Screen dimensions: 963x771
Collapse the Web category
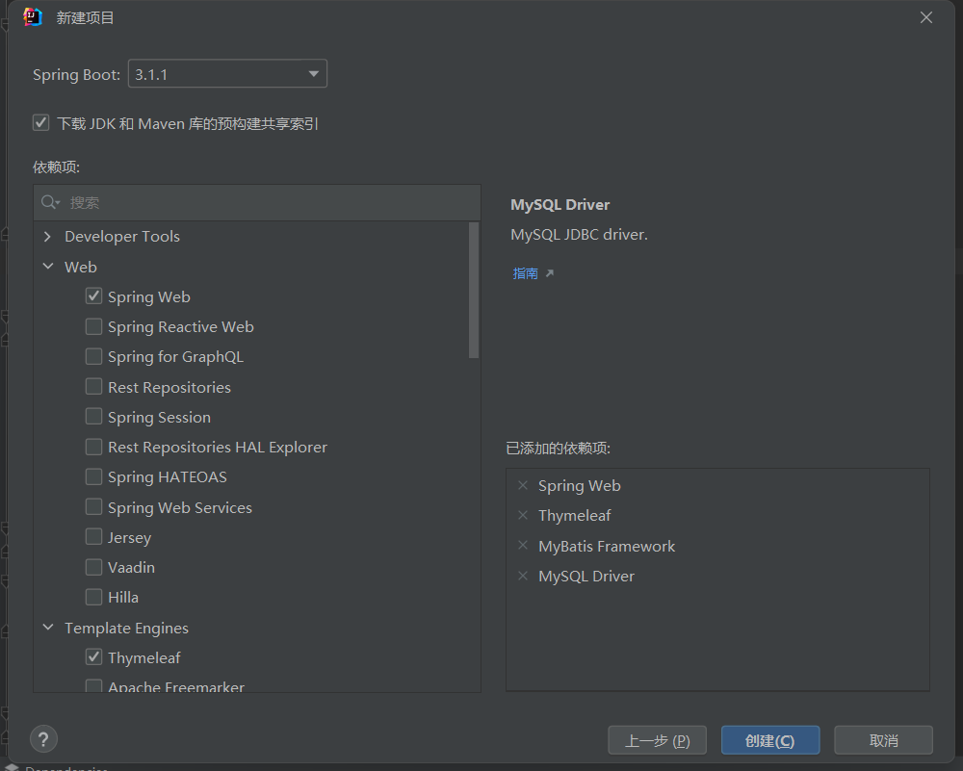[x=47, y=267]
